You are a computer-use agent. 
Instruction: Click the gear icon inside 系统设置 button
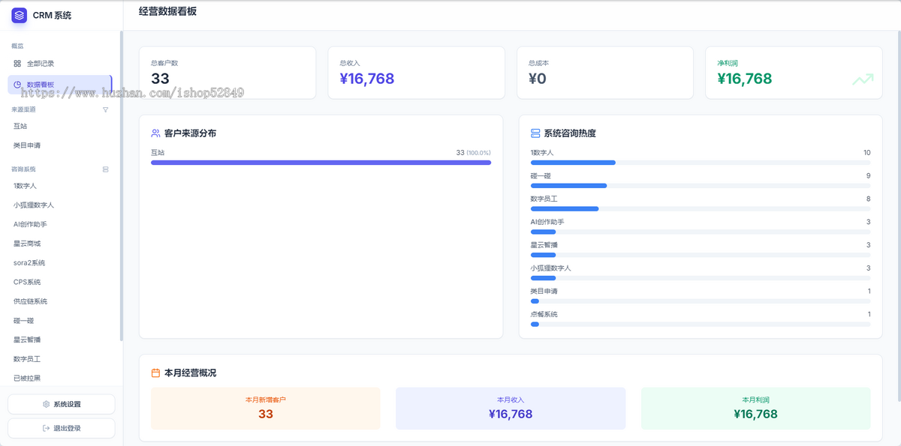coord(45,404)
